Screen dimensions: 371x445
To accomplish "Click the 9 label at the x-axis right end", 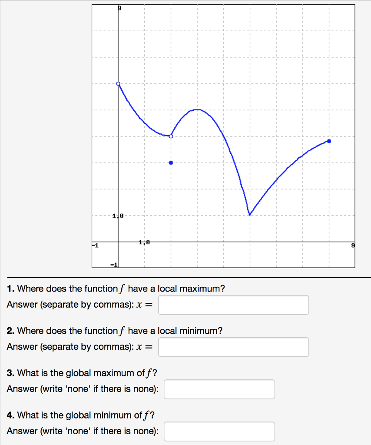I will (352, 245).
